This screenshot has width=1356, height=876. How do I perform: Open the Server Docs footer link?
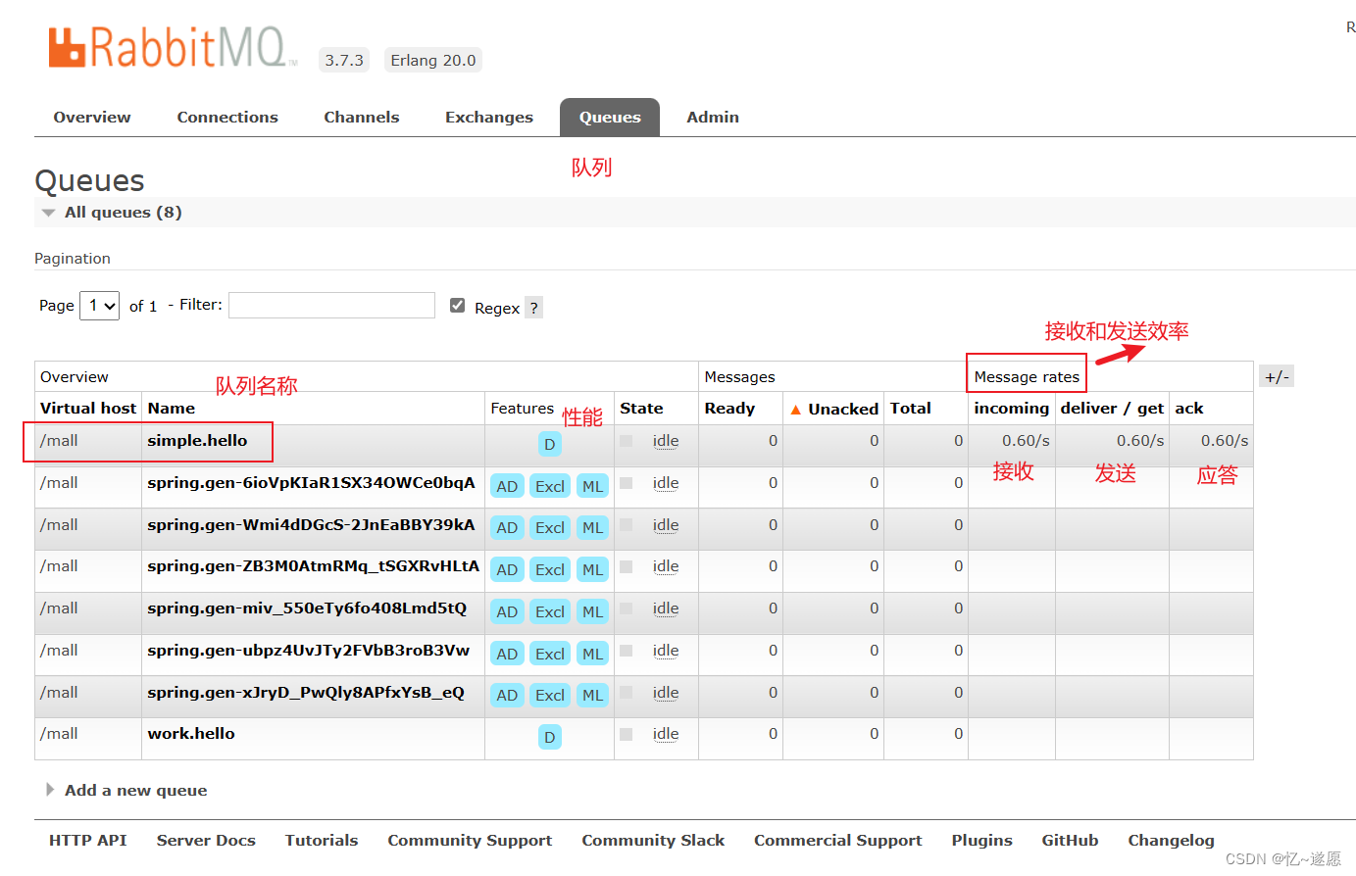[206, 841]
